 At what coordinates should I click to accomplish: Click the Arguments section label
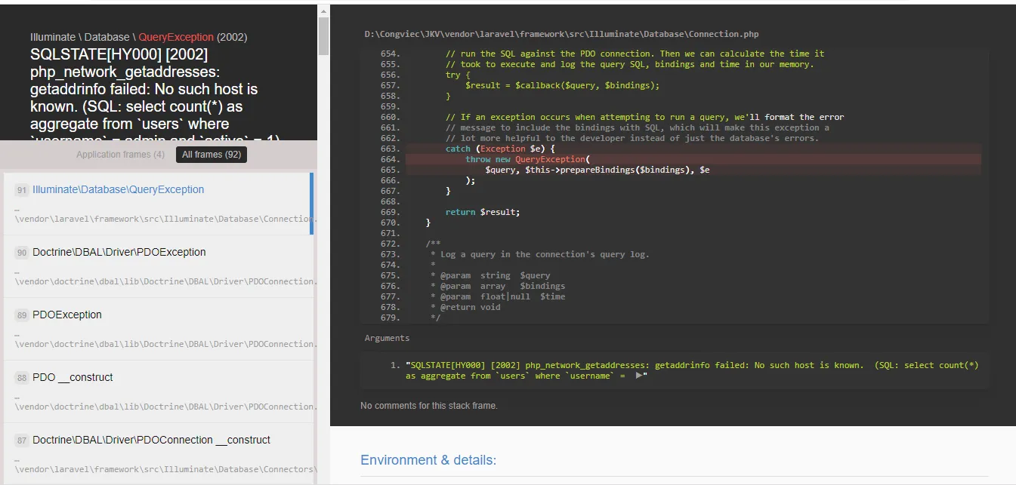pyautogui.click(x=387, y=338)
